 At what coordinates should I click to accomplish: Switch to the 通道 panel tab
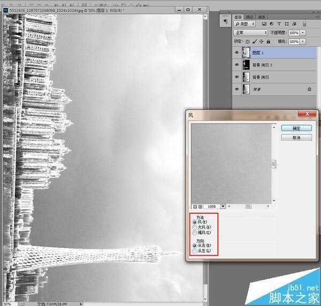coord(249,17)
